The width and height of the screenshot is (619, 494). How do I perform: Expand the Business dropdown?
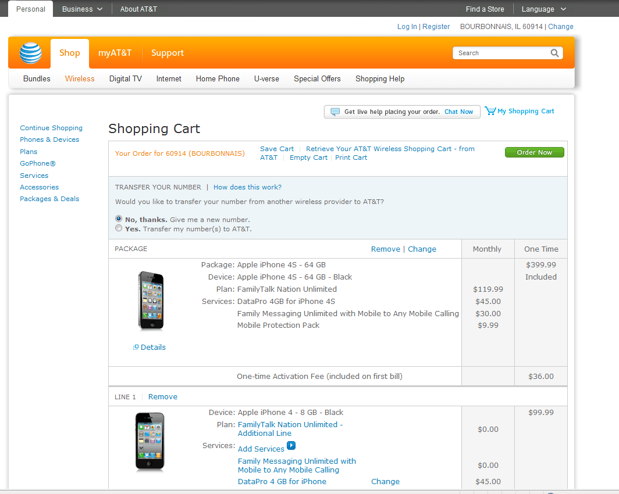(82, 9)
